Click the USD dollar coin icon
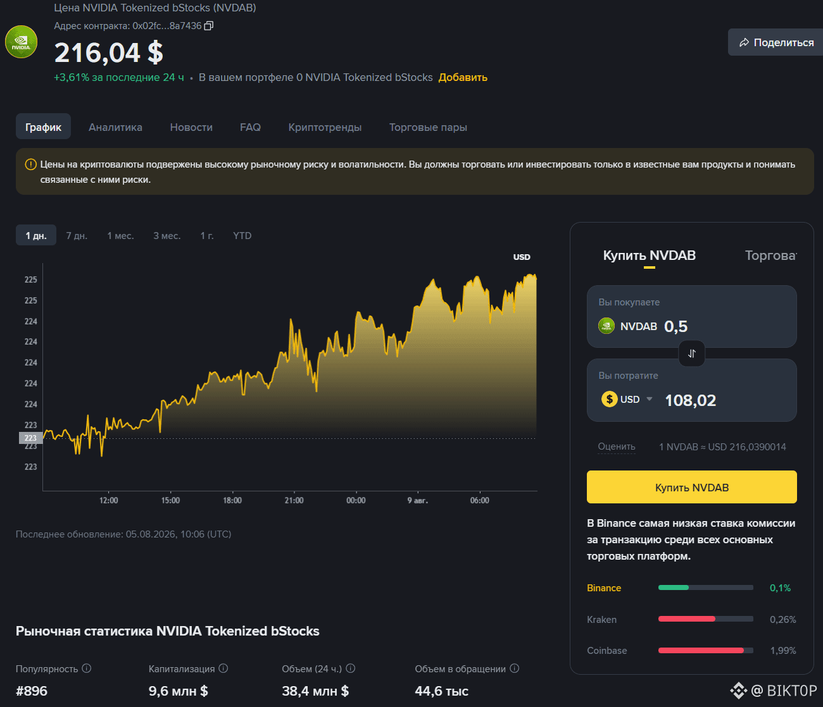 (x=610, y=399)
